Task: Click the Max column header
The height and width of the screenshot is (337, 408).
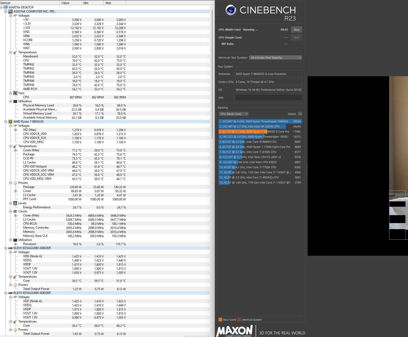Action: click(x=115, y=3)
